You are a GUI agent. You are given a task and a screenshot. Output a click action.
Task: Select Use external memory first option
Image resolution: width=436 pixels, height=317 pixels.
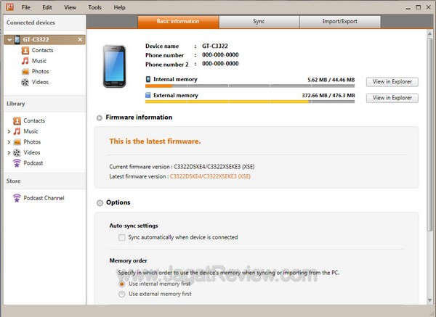tap(121, 294)
